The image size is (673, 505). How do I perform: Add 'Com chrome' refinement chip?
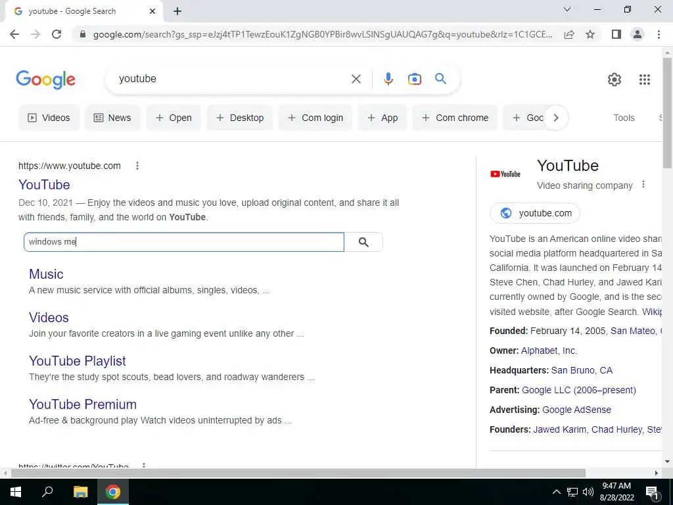click(455, 118)
